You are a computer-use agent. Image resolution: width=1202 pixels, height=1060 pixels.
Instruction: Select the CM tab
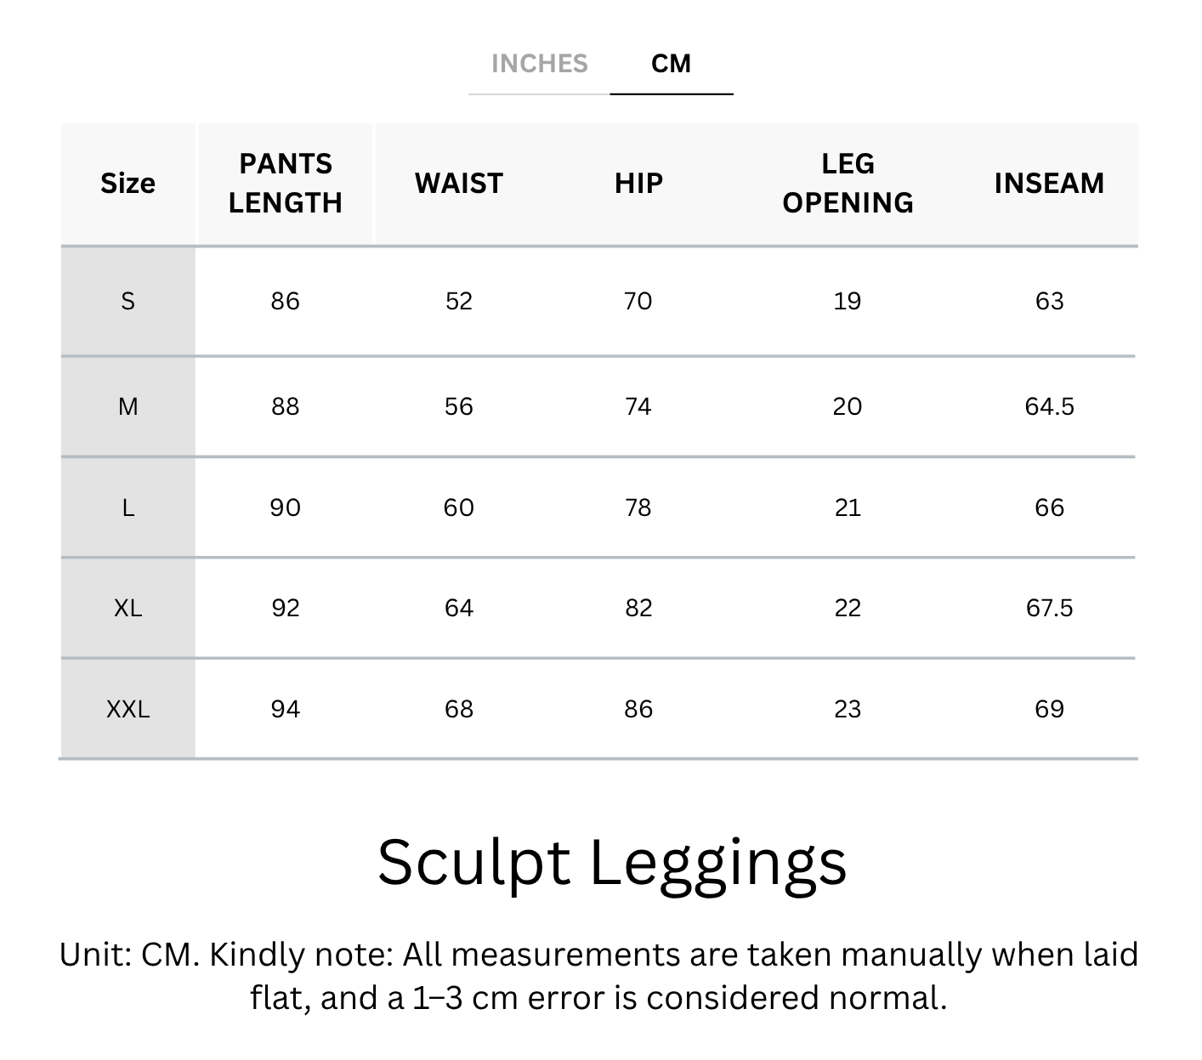pos(671,64)
